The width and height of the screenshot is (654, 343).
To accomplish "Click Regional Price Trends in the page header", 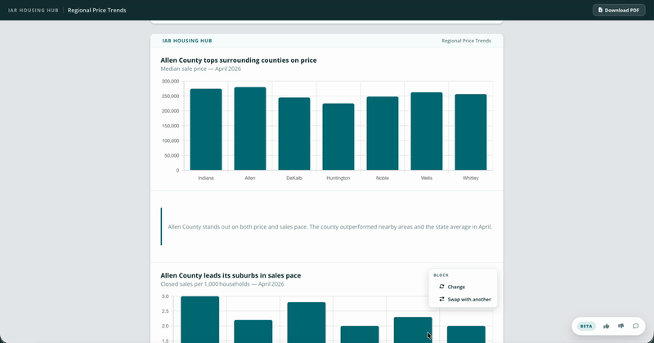I will click(x=466, y=41).
